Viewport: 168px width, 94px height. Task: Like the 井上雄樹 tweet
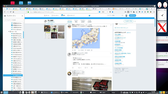coord(85,68)
